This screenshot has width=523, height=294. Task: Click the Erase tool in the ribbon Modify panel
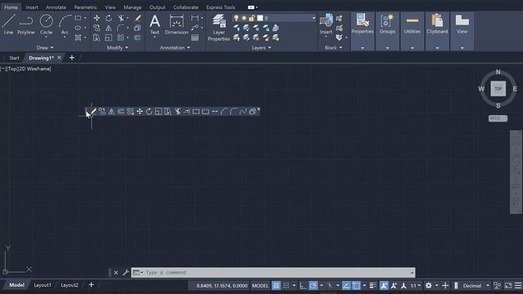click(137, 18)
